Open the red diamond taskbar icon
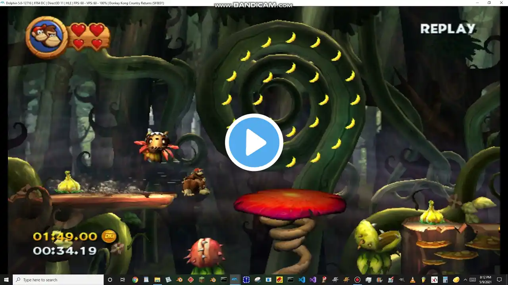This screenshot has height=285, width=508. click(190, 280)
